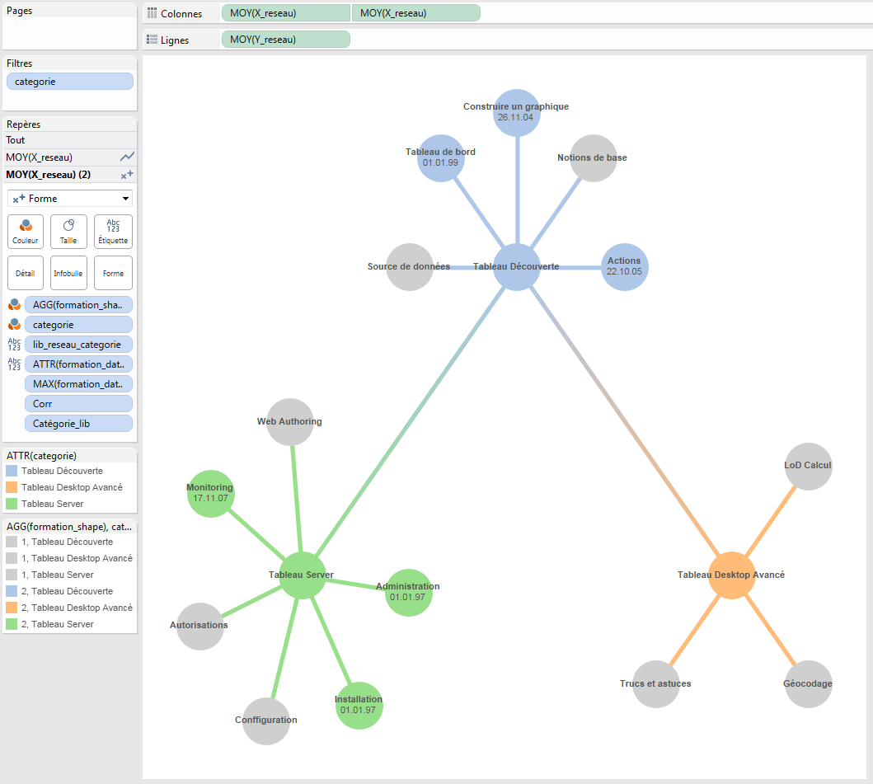Viewport: 873px width, 784px height.
Task: Open the MOY(Y_reseau) pill menu
Action: [285, 39]
